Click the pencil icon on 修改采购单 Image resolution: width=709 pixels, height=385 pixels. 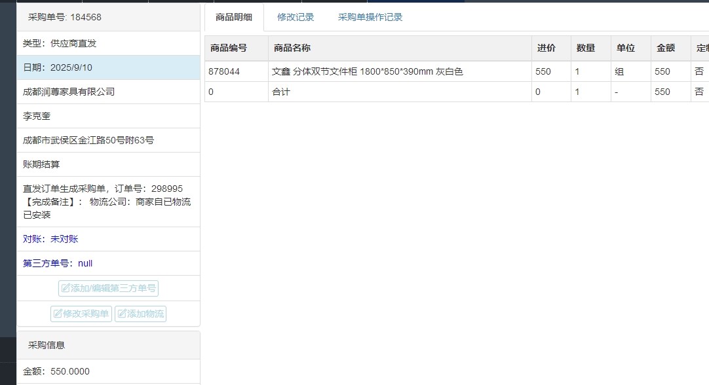tap(58, 314)
